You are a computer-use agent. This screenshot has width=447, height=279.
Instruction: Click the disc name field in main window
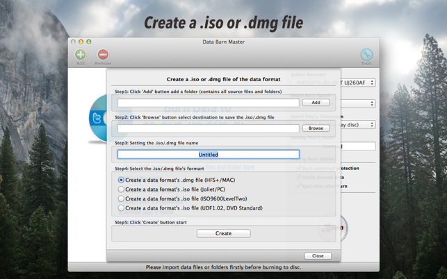tap(333, 146)
